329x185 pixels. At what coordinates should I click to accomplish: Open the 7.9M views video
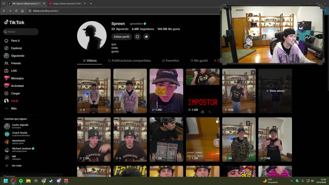pyautogui.click(x=275, y=140)
